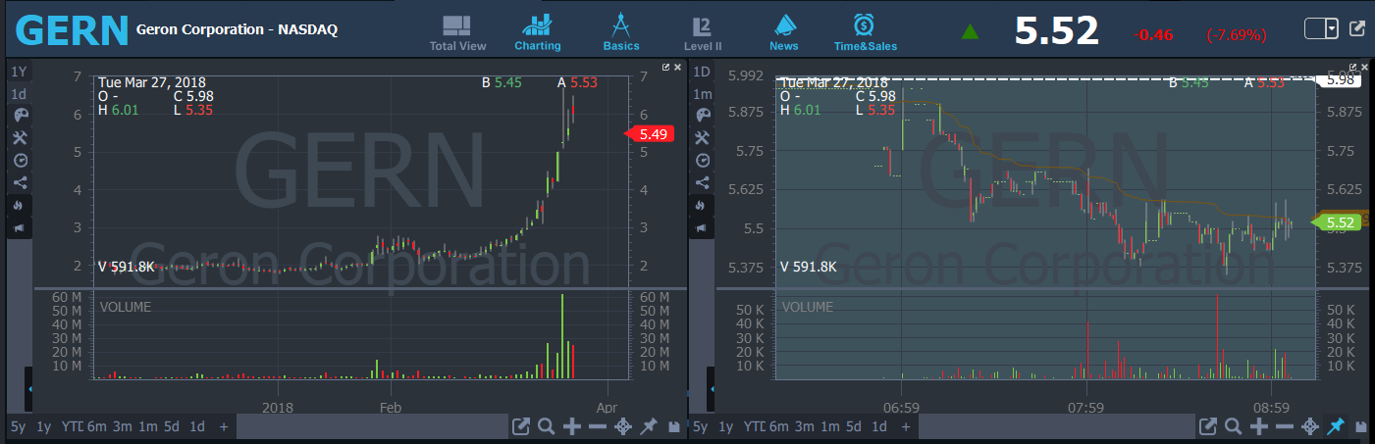
Task: Click the GERN ticker symbol field
Action: pos(72,30)
